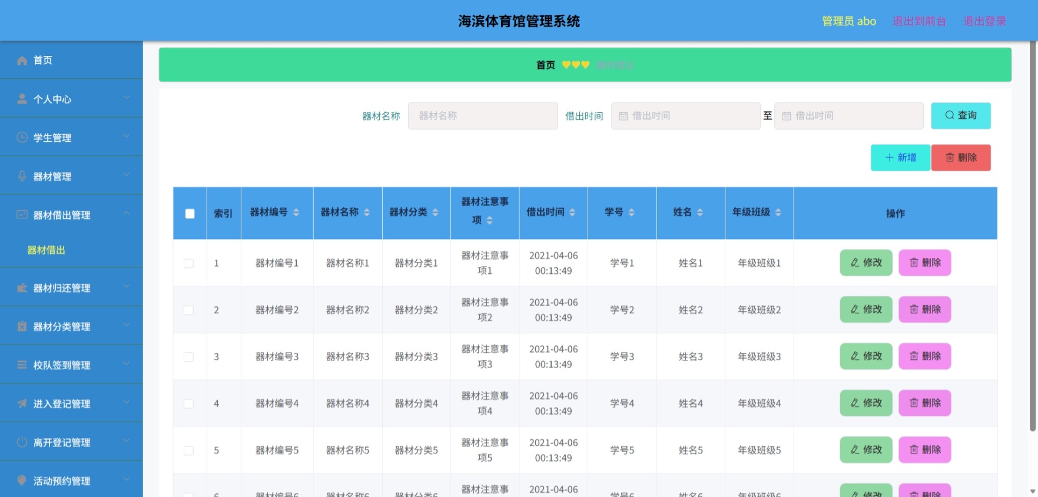The image size is (1038, 497).
Task: Click the calendar icon in second 借出时间 field
Action: [x=786, y=116]
